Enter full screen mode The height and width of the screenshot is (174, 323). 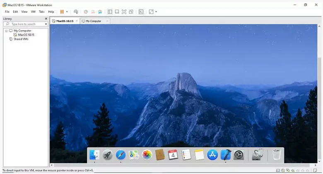124,12
